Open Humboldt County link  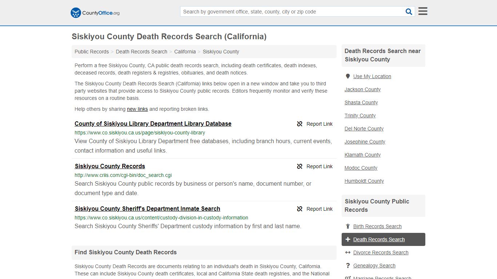pyautogui.click(x=364, y=181)
